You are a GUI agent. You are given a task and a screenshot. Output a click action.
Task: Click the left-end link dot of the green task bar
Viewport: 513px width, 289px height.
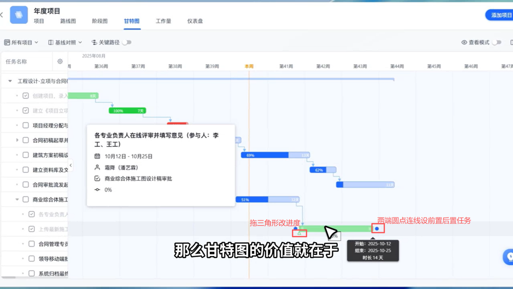pyautogui.click(x=295, y=229)
